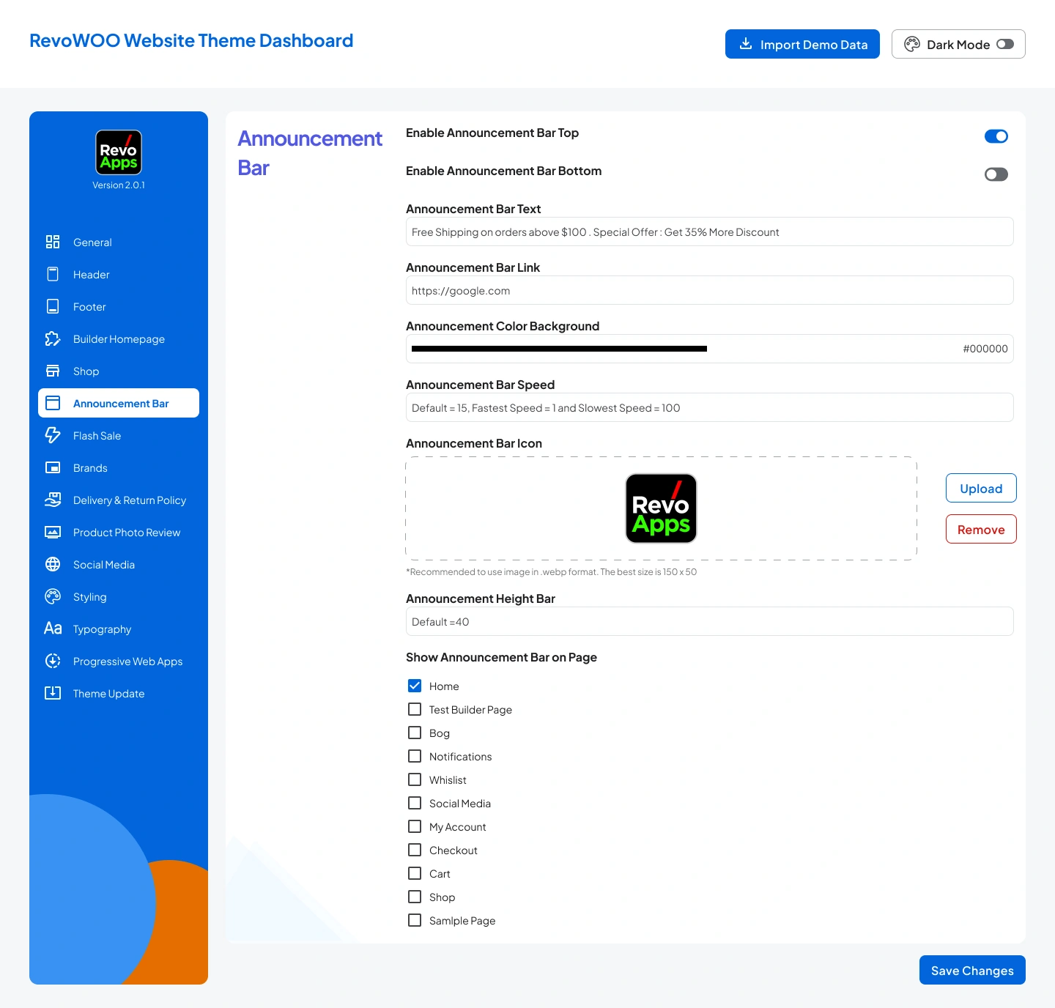Check the Bog page checkbox
The width and height of the screenshot is (1055, 1008).
[415, 733]
